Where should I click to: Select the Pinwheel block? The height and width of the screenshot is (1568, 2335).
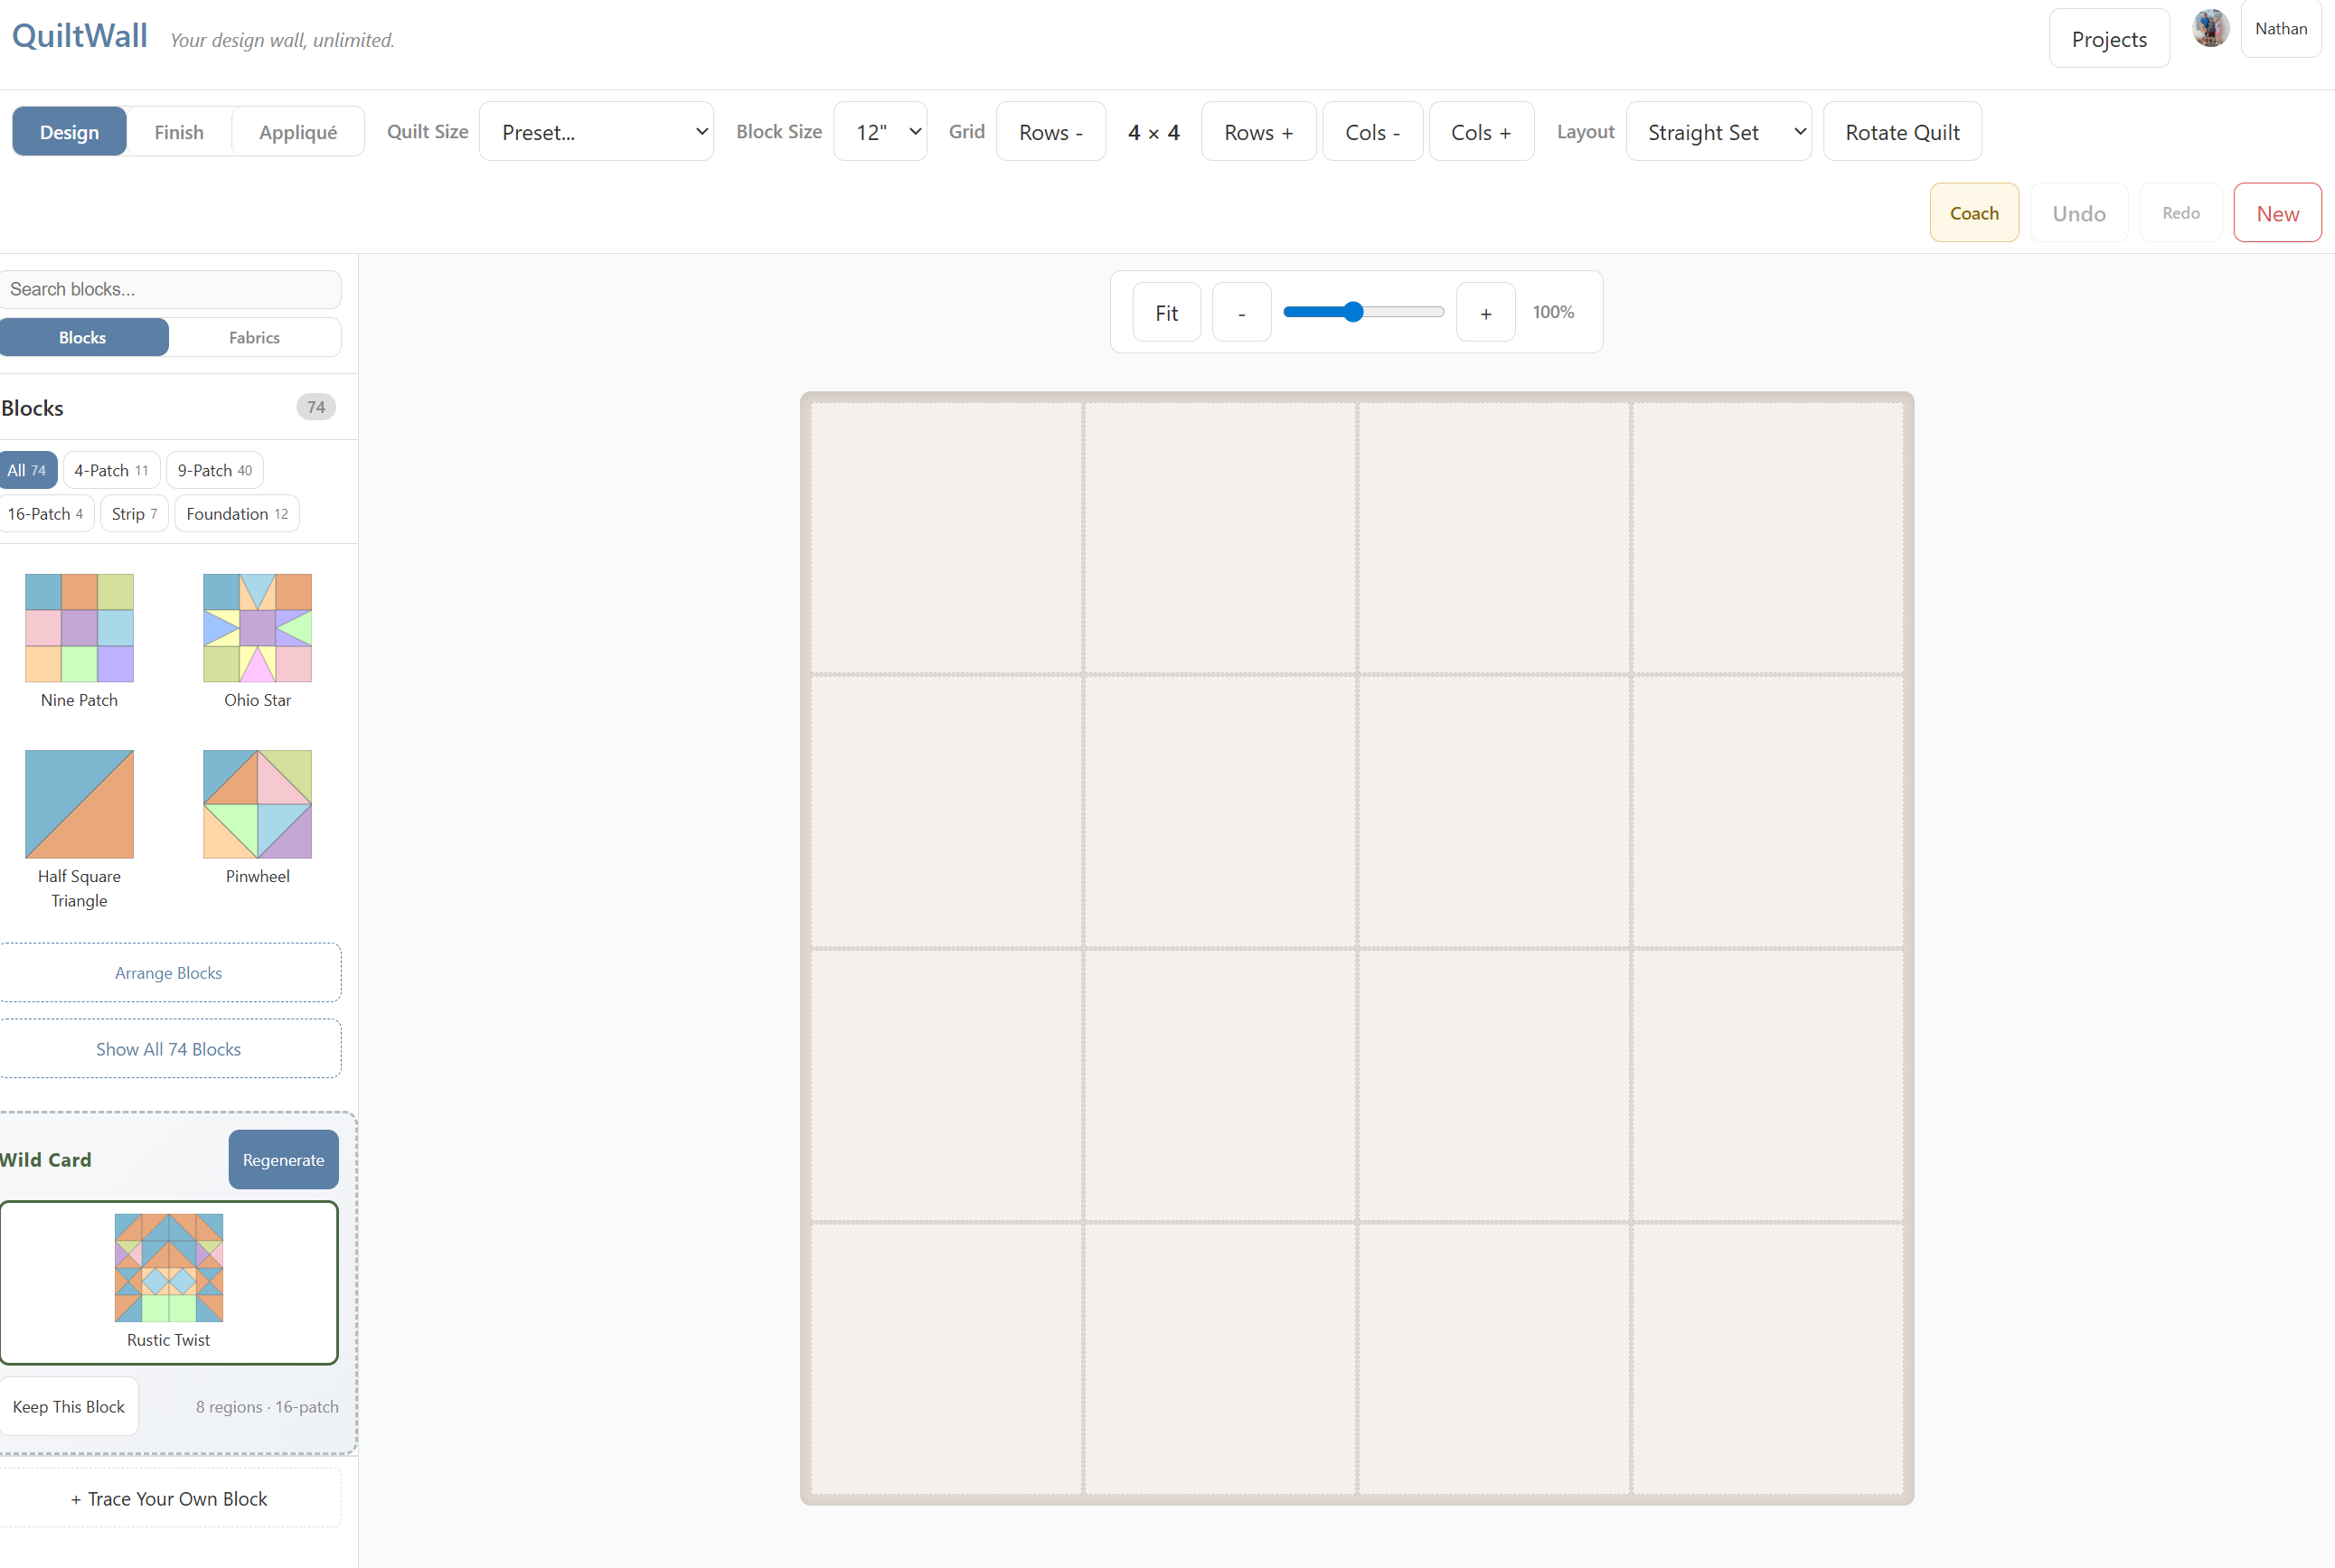click(257, 803)
